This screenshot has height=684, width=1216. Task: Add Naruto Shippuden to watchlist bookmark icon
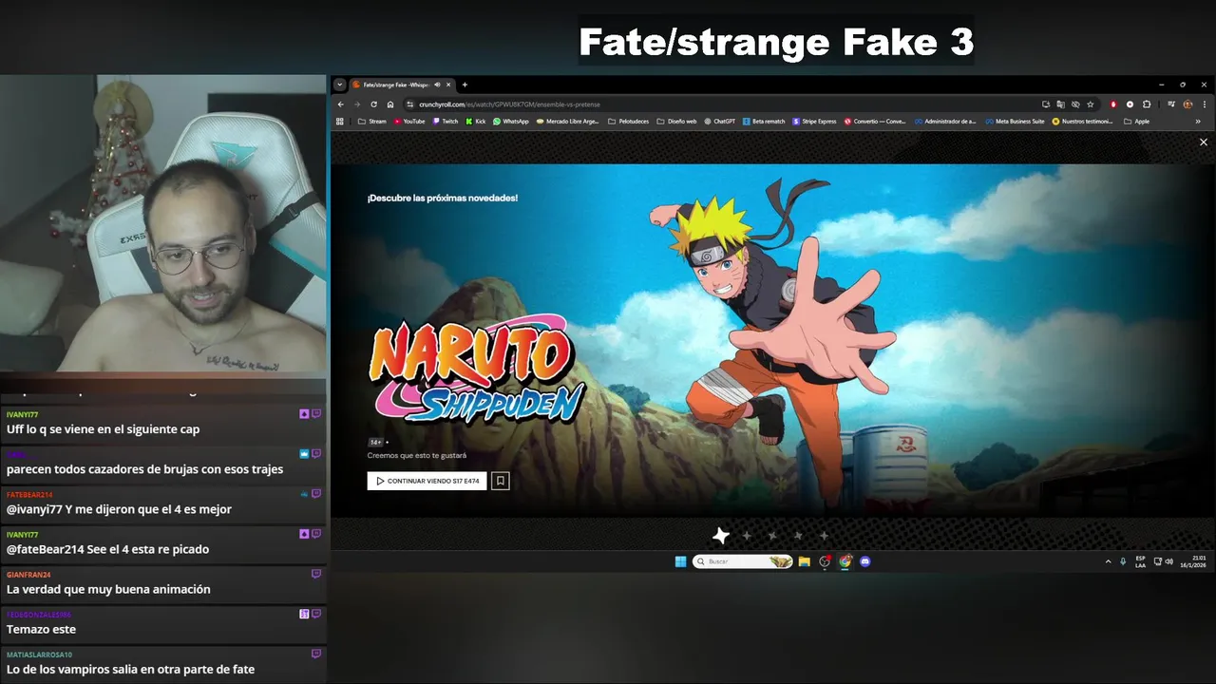coord(501,481)
